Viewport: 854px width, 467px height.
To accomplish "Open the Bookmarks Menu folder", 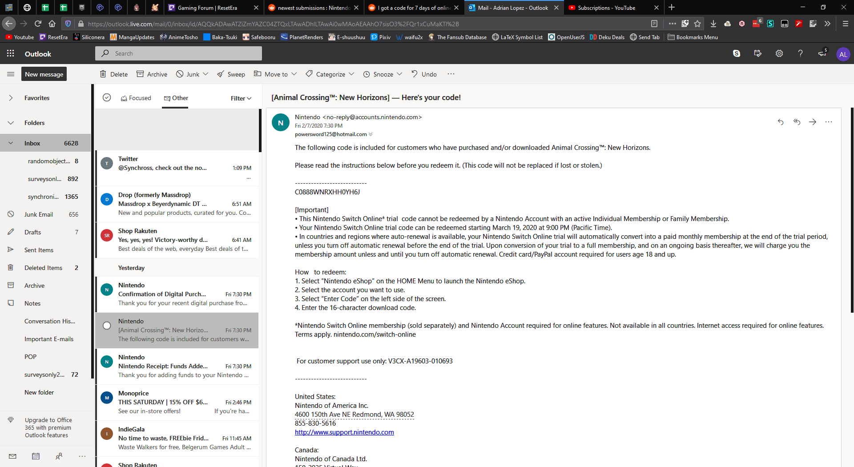I will tap(693, 37).
